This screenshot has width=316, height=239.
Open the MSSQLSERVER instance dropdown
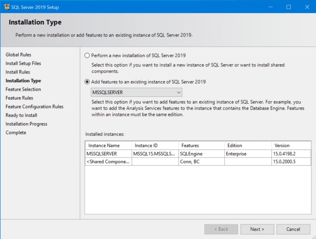tap(136, 92)
